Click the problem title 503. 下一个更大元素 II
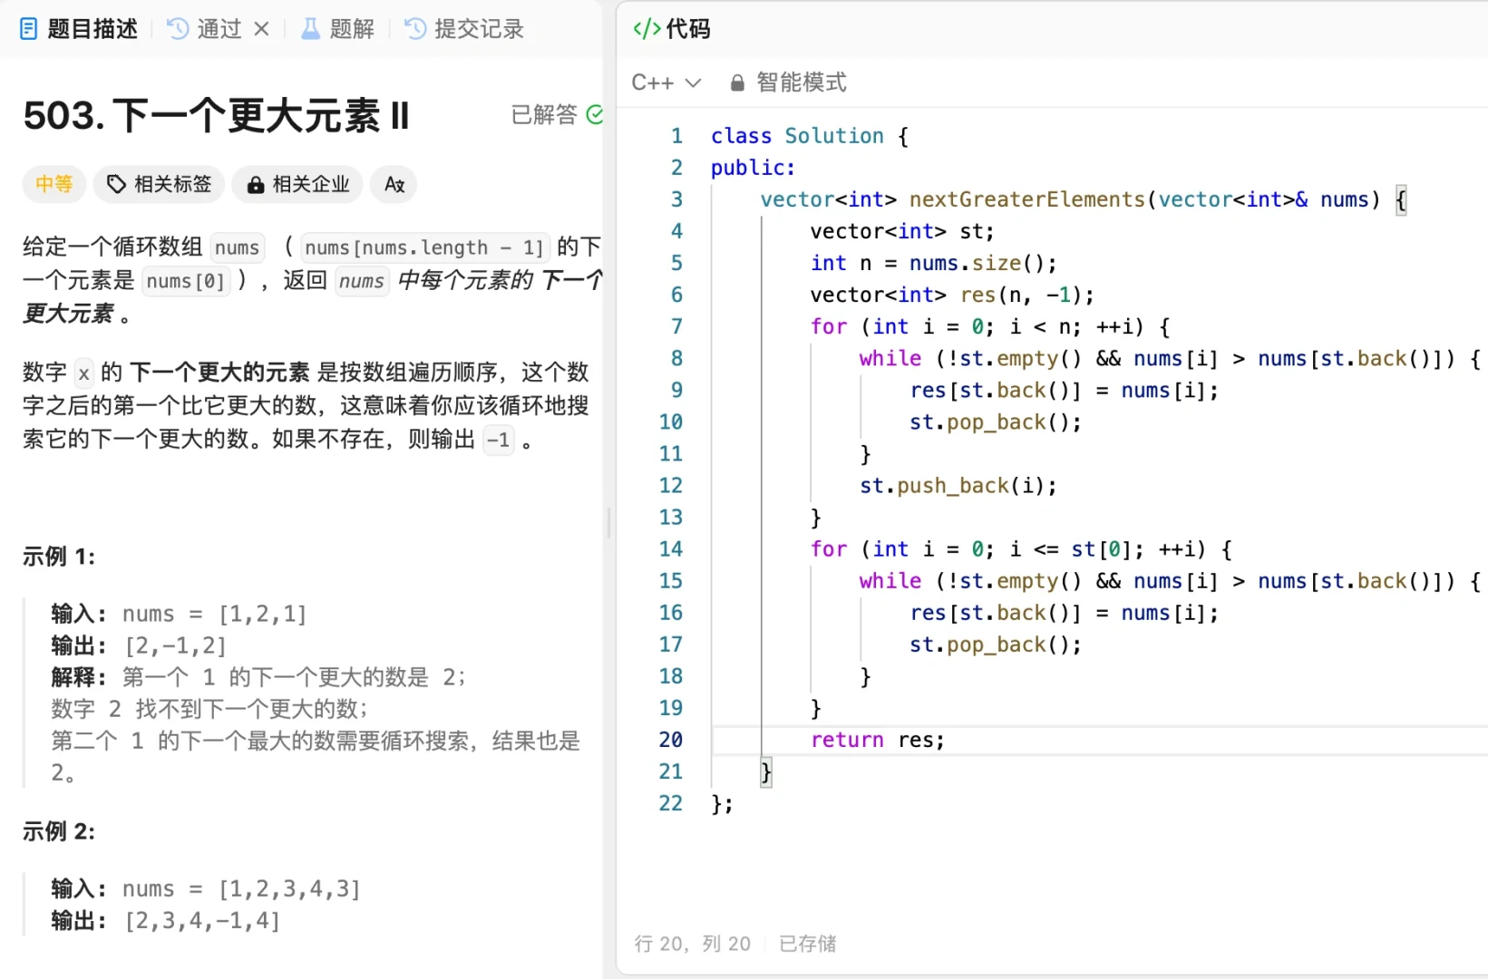This screenshot has width=1488, height=979. pyautogui.click(x=216, y=116)
